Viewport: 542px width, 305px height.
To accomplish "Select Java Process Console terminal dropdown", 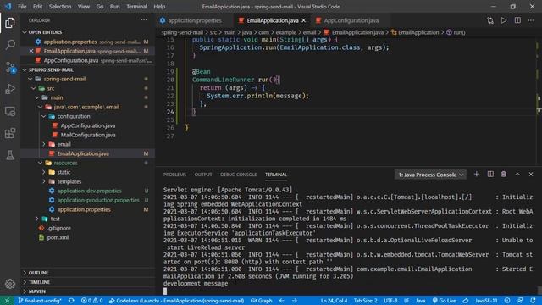I will click(430, 175).
